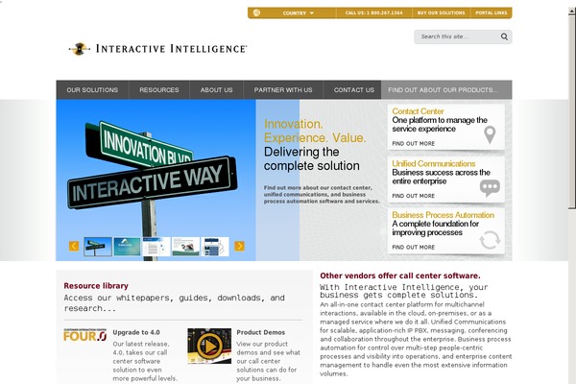Open the Buy Our Solutions link

pyautogui.click(x=441, y=12)
